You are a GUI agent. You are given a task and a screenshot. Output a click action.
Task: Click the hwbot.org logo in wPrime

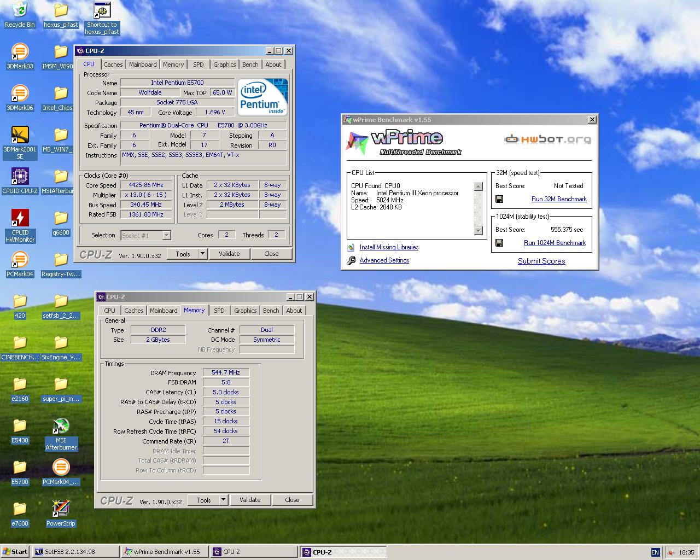[547, 139]
